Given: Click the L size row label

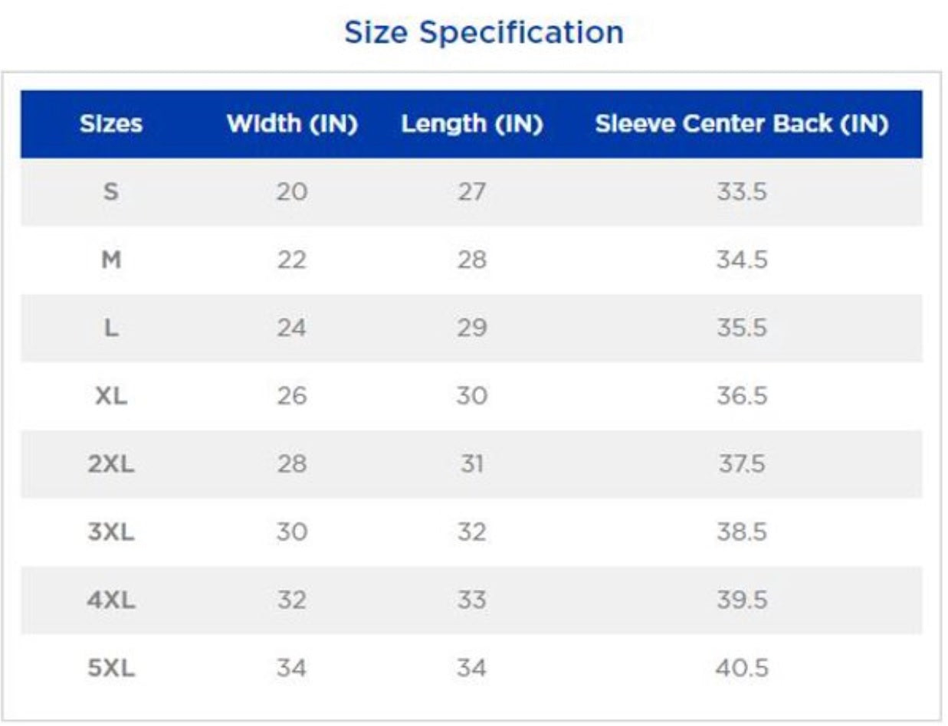Looking at the screenshot, I should point(111,328).
